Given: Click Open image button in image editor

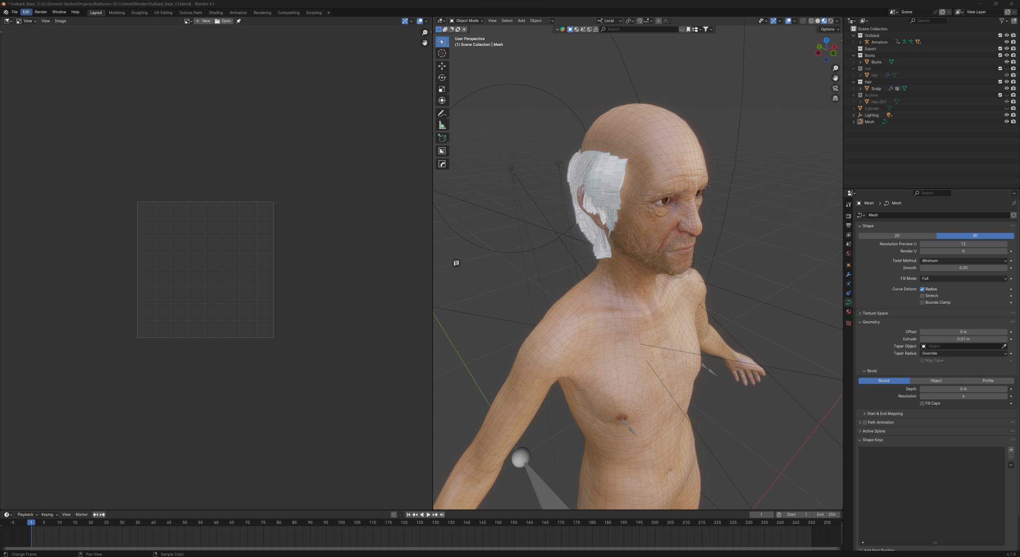Looking at the screenshot, I should (x=223, y=21).
